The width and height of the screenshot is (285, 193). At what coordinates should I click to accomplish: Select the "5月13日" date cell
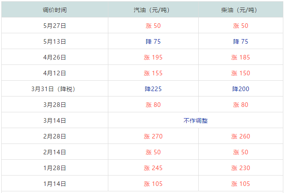[55, 41]
